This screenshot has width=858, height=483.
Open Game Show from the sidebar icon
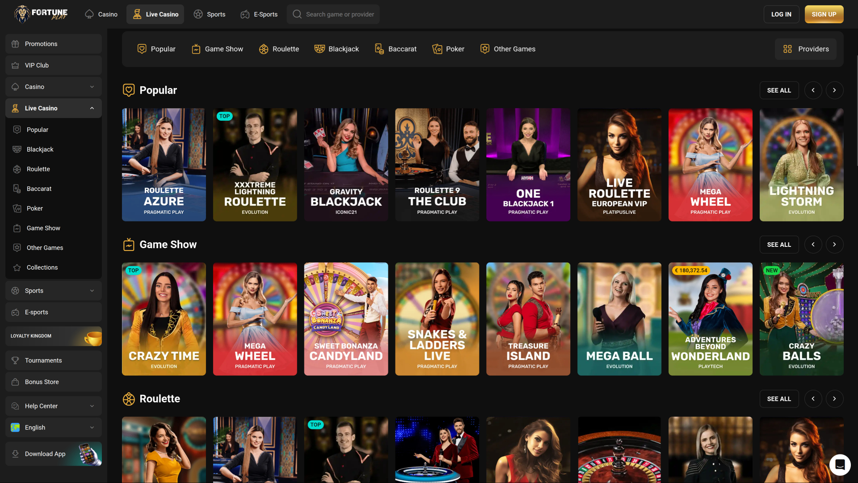[x=17, y=228]
